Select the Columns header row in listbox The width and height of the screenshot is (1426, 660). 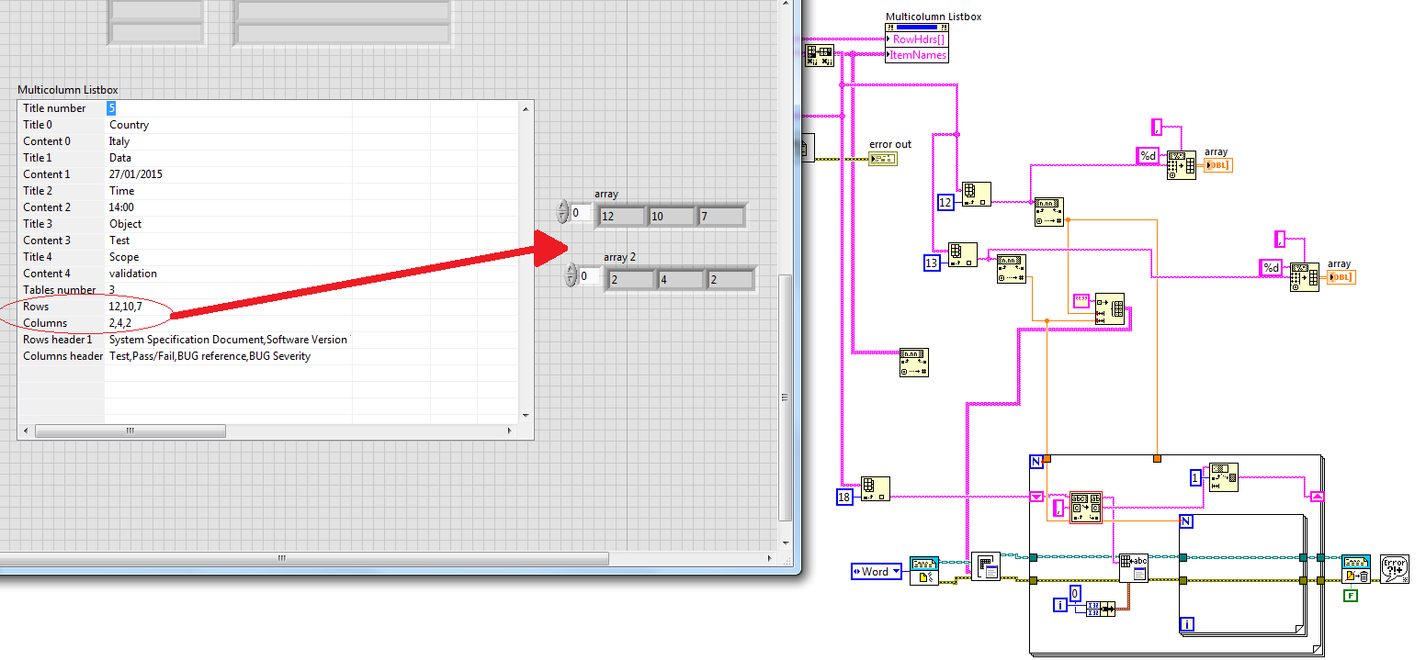point(62,356)
